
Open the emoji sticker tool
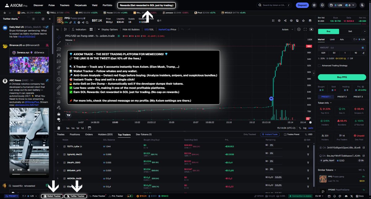click(59, 79)
